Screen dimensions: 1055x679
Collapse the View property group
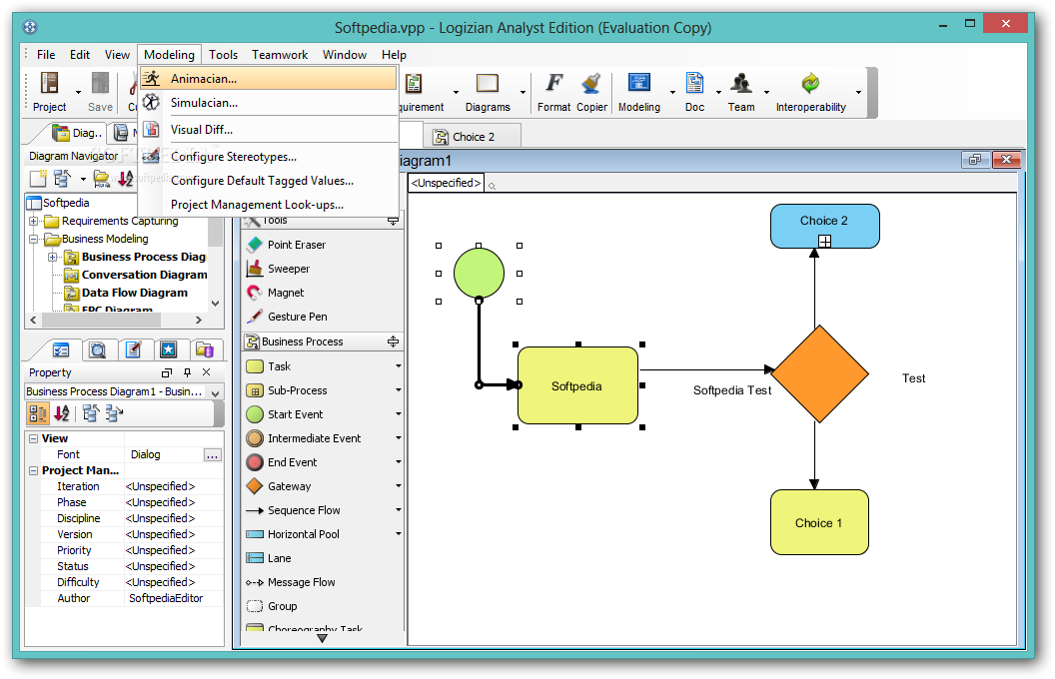pos(33,439)
